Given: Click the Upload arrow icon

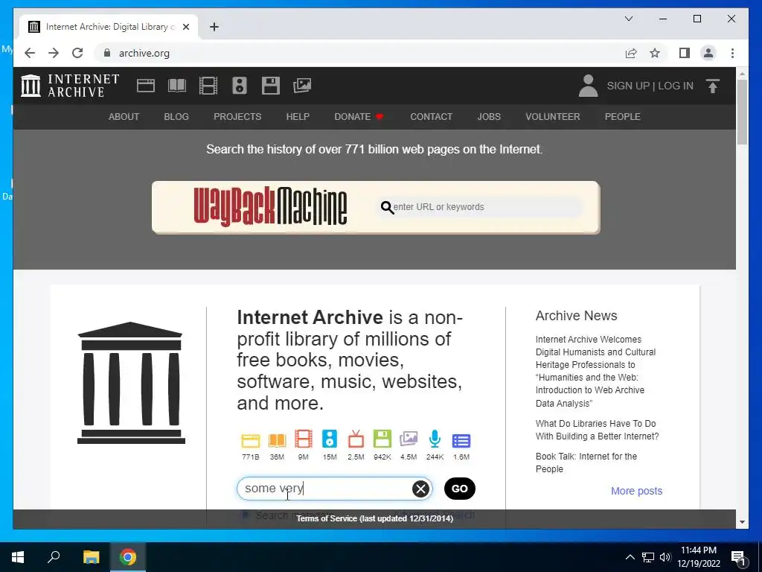Looking at the screenshot, I should 712,86.
